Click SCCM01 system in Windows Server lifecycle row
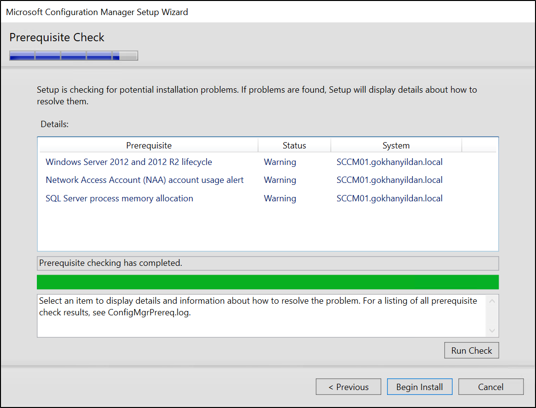The width and height of the screenshot is (536, 408). click(x=390, y=162)
